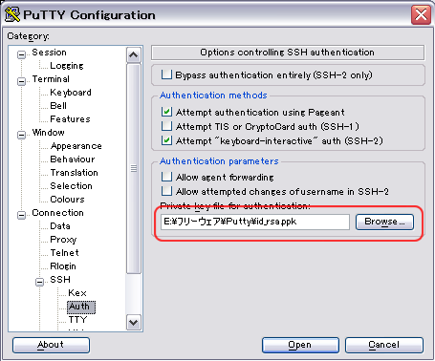Viewport: 435px width, 361px height.
Task: Click the PuTTY icon in title bar
Action: point(12,14)
